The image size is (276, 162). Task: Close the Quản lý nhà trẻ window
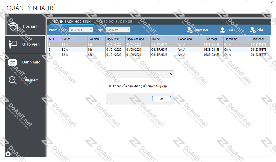pos(271,2)
